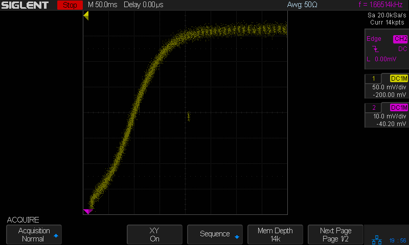This screenshot has width=409, height=245.
Task: Toggle XY mode On button
Action: (x=154, y=234)
